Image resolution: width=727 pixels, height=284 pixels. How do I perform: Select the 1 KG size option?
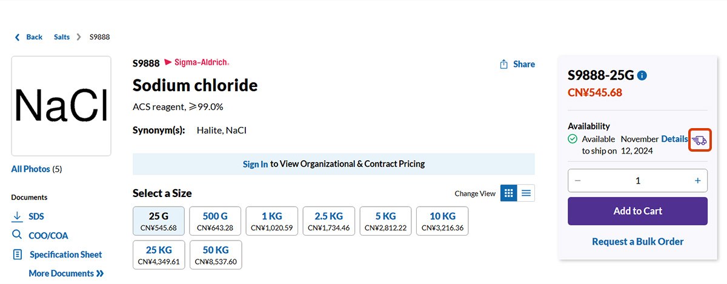pos(273,221)
